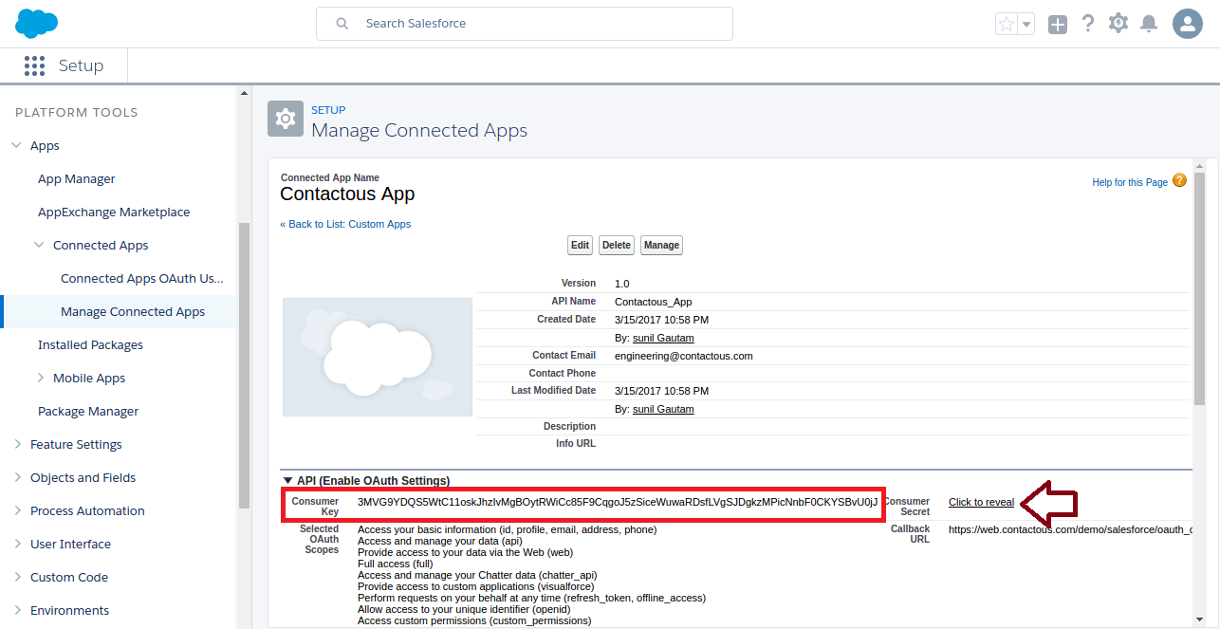Select the Consumer Key value text
This screenshot has height=629, width=1220.
(618, 501)
